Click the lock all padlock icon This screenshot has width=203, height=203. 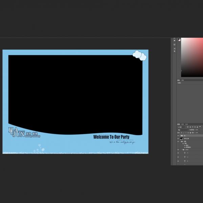[x=190, y=133]
